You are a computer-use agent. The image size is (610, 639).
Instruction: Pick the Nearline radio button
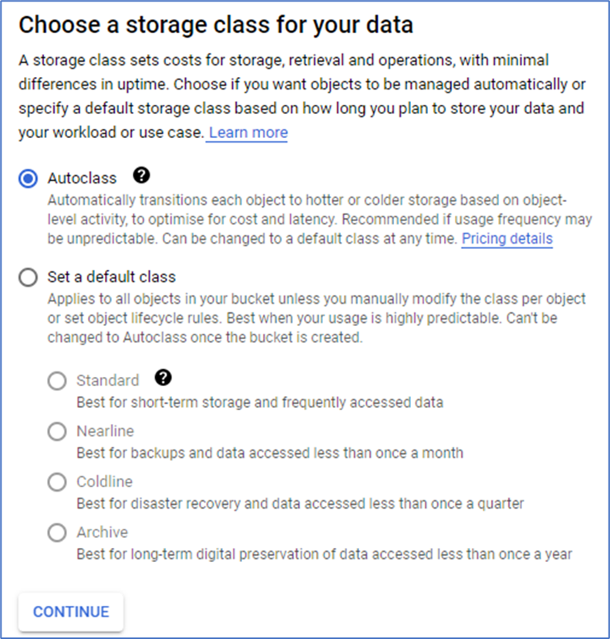pyautogui.click(x=57, y=431)
